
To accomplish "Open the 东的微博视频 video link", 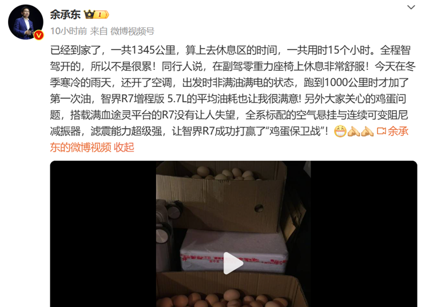I will (81, 147).
